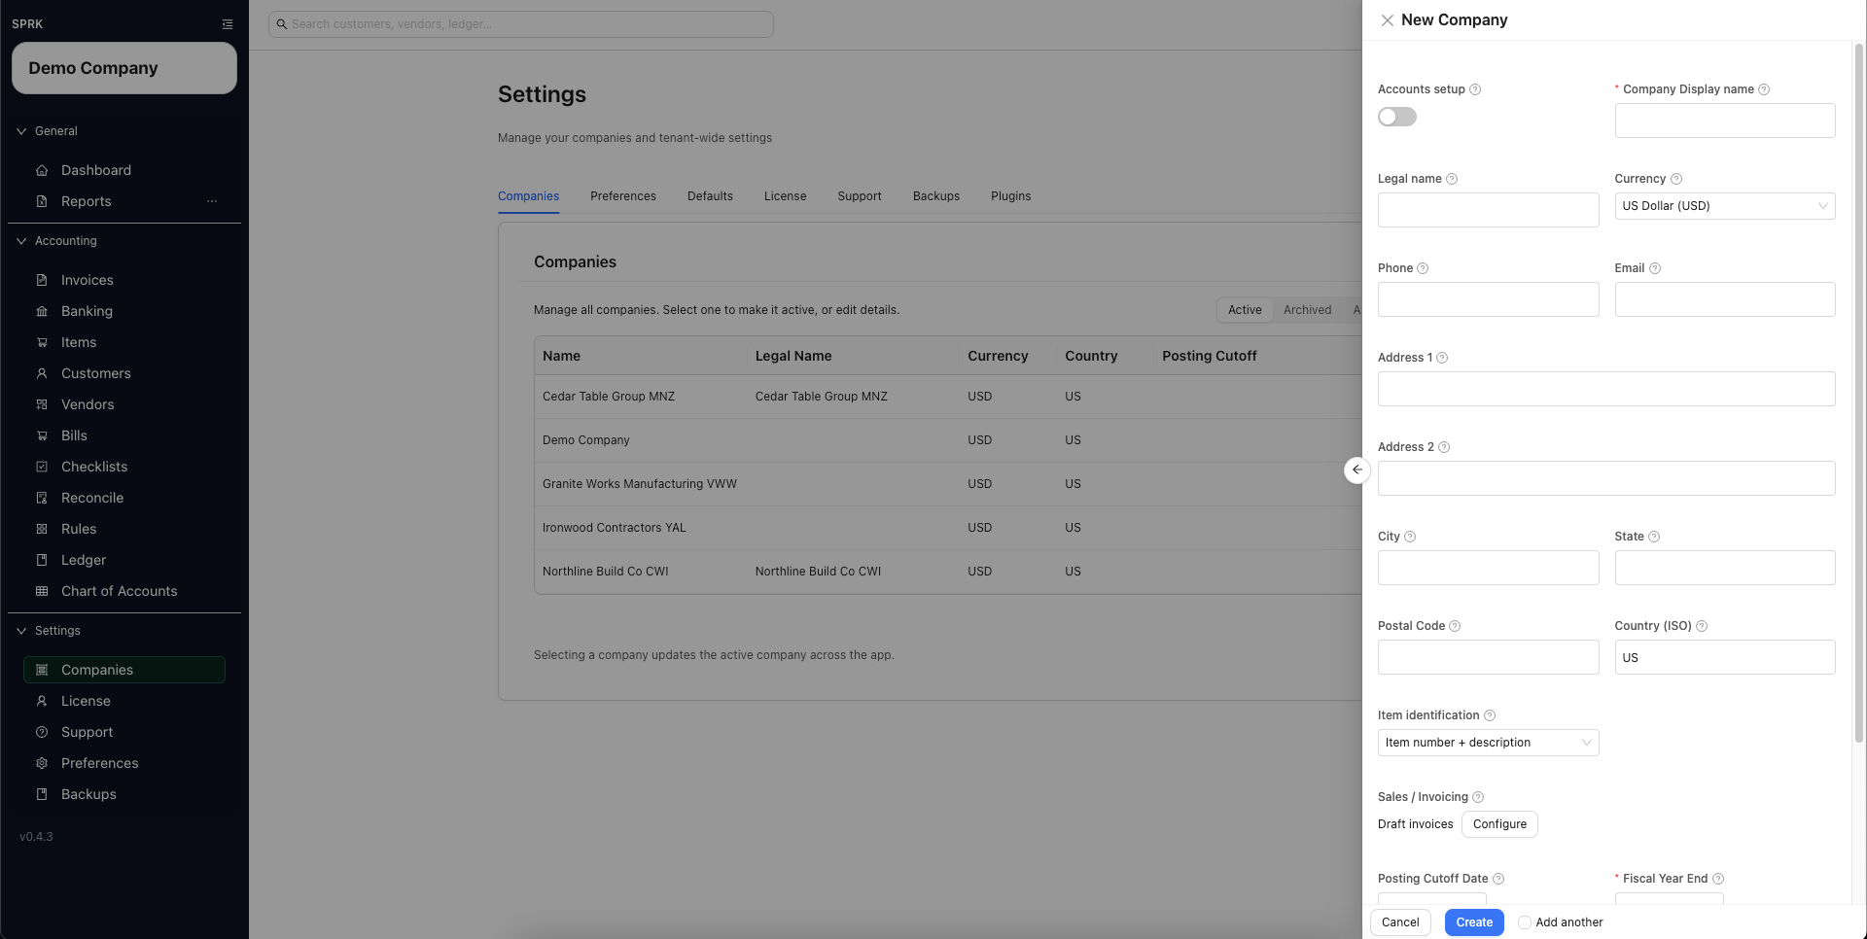Click help icon next to Sales / Invoicing

[1478, 797]
